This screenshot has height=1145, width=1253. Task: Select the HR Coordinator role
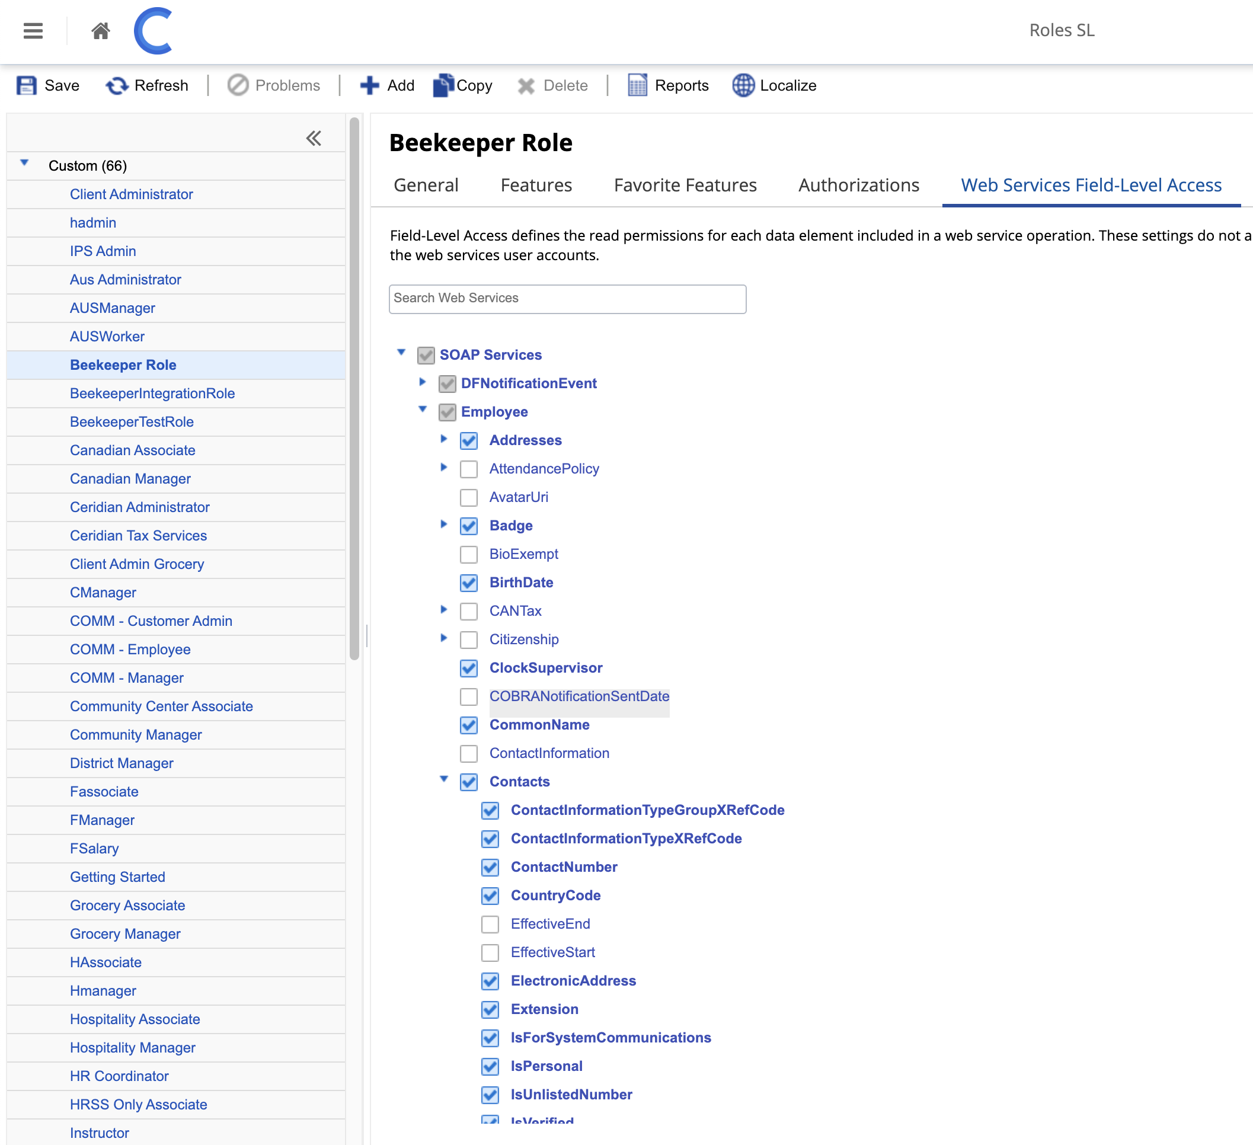119,1077
